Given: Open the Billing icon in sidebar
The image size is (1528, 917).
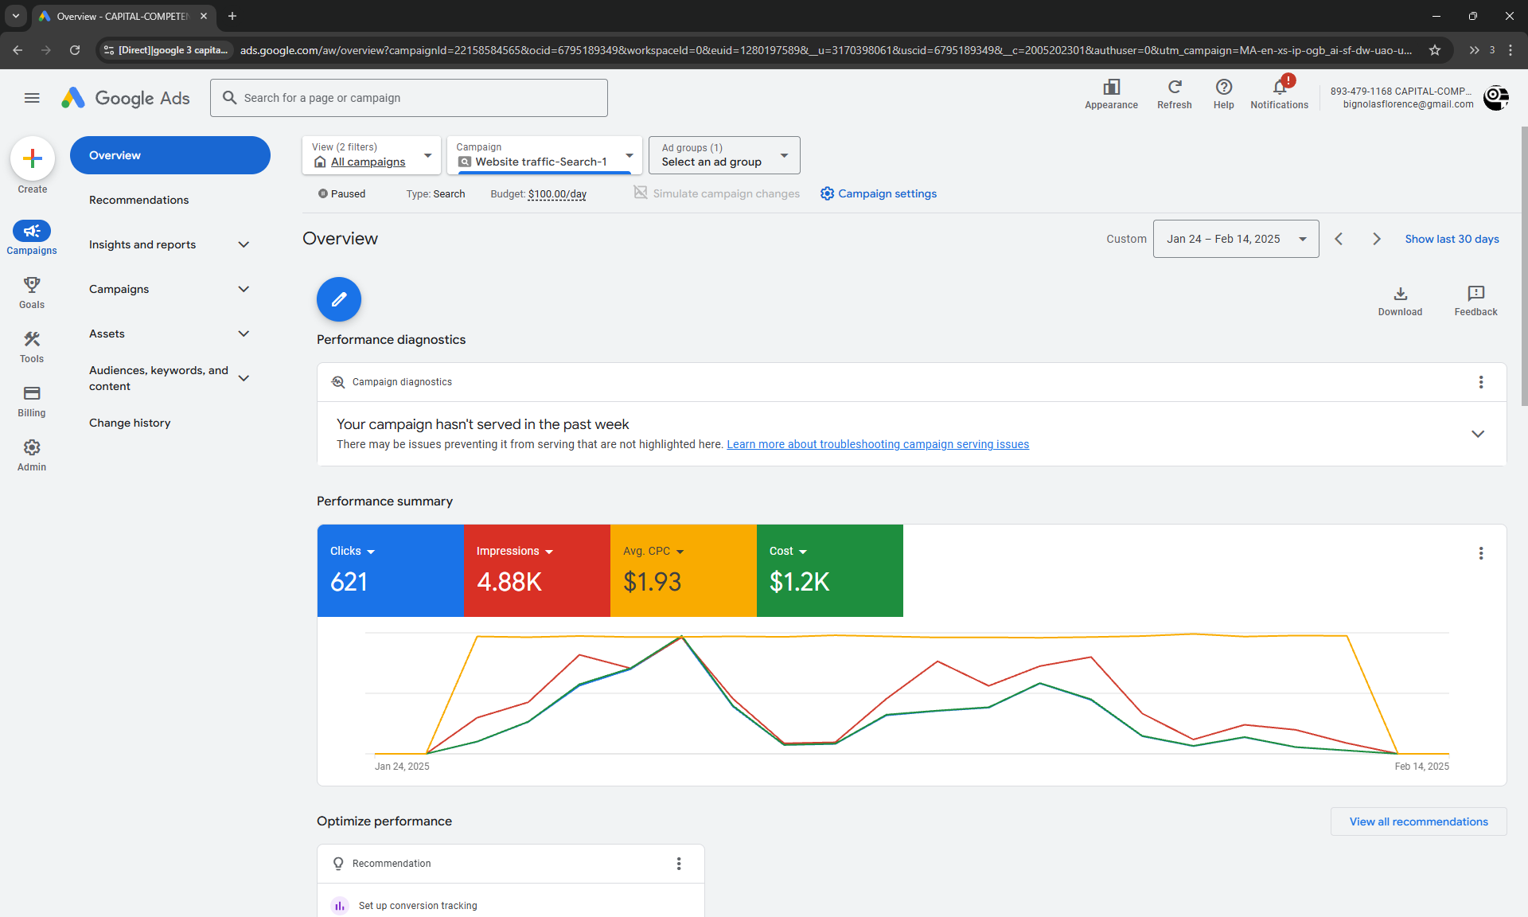Looking at the screenshot, I should click(x=32, y=392).
